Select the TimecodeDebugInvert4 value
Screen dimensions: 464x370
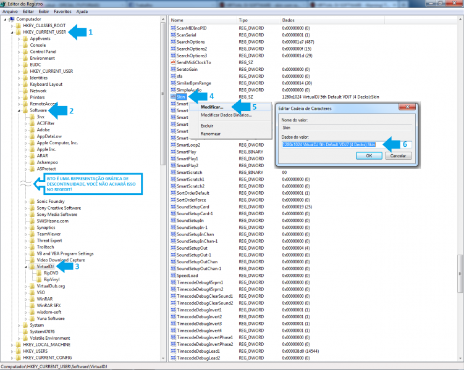[199, 331]
